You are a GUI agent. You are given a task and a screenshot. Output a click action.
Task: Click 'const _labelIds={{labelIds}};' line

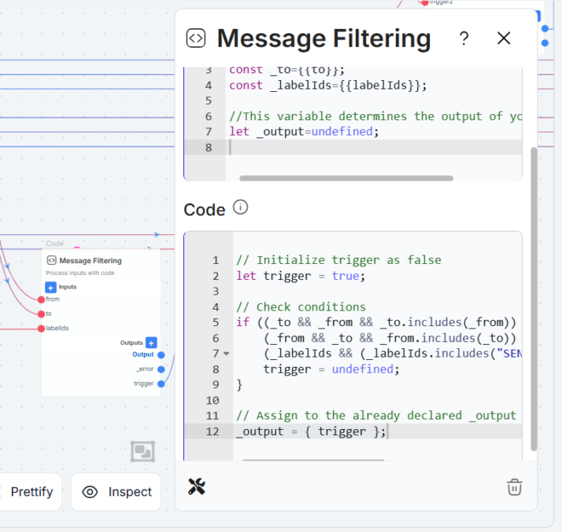tap(327, 85)
